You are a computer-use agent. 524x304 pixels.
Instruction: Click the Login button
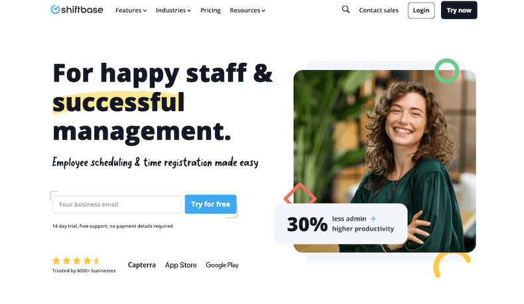(x=421, y=11)
